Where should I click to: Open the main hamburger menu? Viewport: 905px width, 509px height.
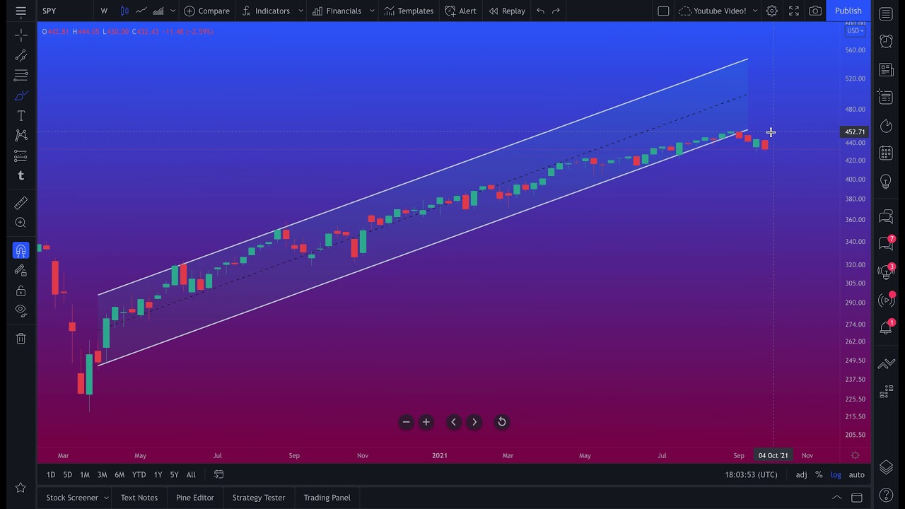(21, 11)
